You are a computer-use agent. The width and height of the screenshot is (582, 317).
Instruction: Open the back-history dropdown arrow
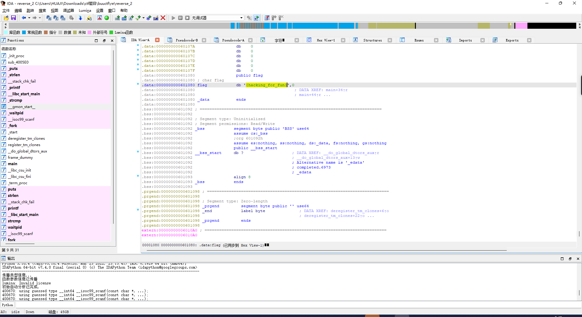point(29,18)
